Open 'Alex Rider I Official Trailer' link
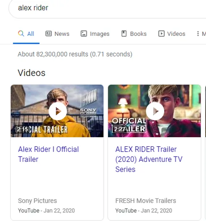 48,154
